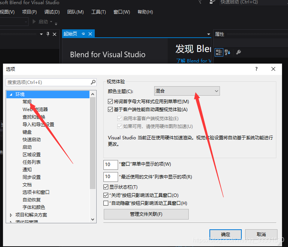Open the 帮助 menu

[145, 12]
